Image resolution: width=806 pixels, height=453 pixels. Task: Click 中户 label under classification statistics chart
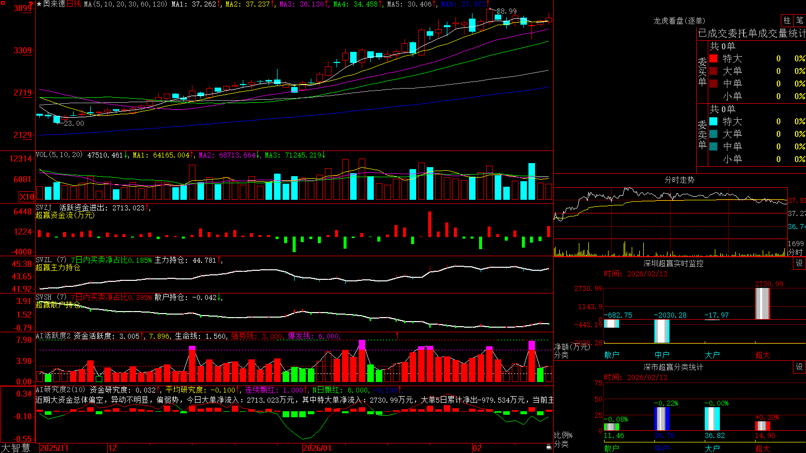(x=662, y=448)
